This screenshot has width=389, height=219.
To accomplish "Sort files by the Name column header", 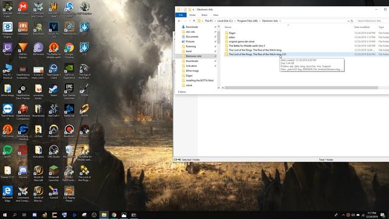I will [x=228, y=27].
